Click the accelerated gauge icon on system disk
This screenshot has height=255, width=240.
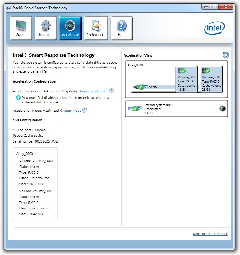(x=222, y=108)
